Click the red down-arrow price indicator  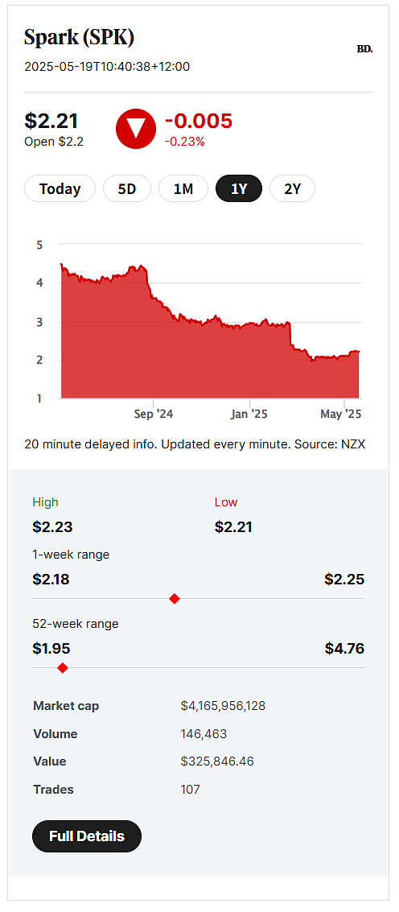pos(135,129)
